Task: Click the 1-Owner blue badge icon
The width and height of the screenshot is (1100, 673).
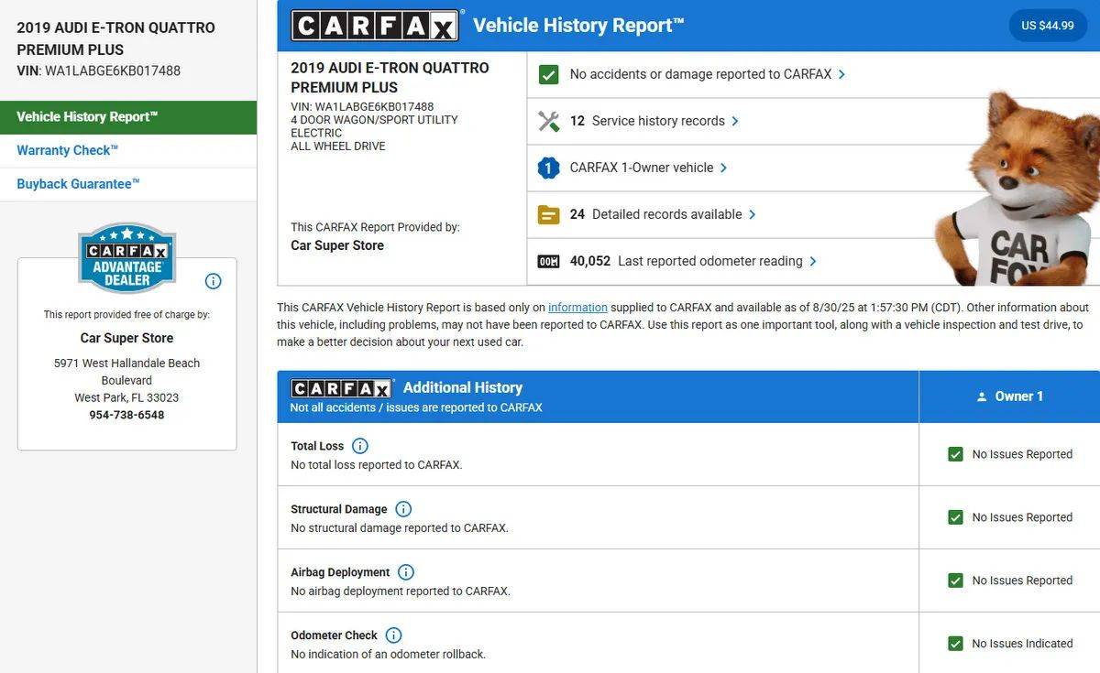Action: 548,168
